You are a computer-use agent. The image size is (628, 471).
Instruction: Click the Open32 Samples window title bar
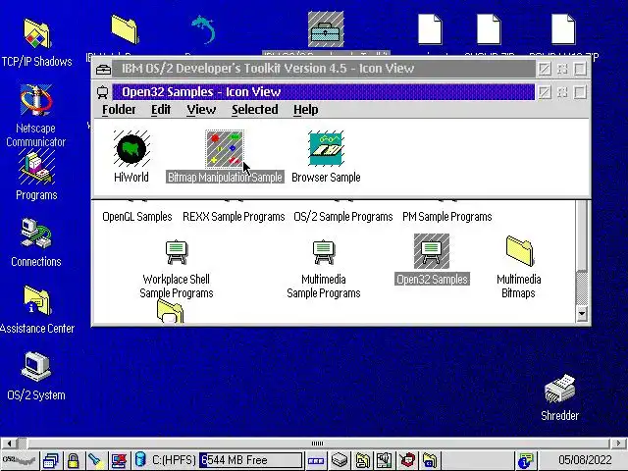point(323,92)
